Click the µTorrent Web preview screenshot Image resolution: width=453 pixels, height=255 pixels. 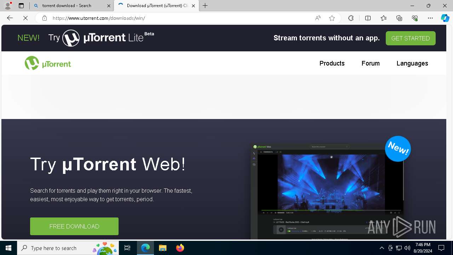click(327, 191)
